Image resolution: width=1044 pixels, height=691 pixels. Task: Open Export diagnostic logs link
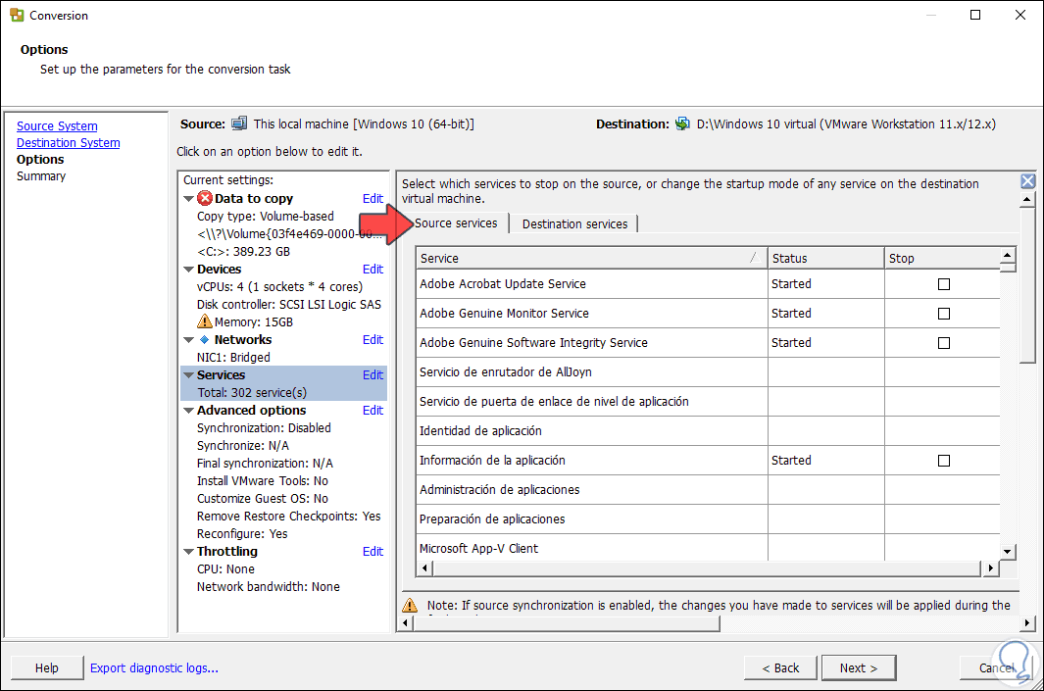pyautogui.click(x=154, y=667)
